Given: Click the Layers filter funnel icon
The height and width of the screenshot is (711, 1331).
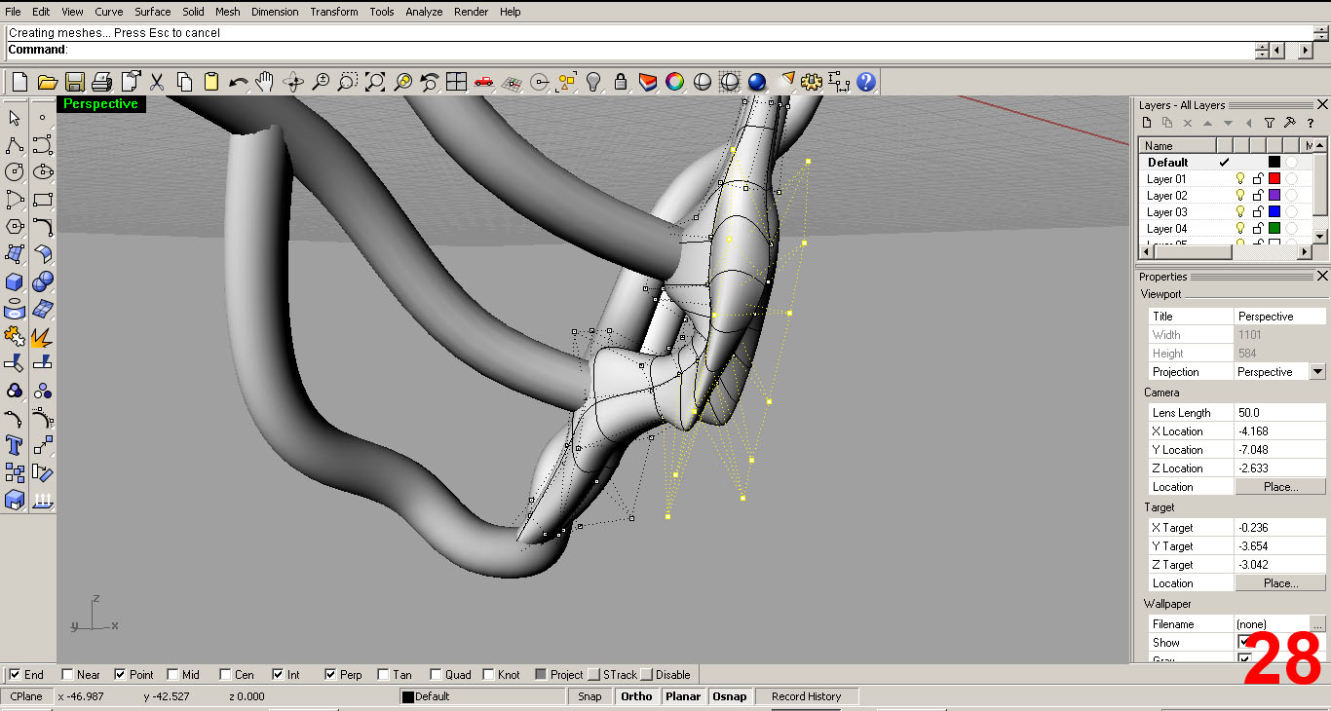Looking at the screenshot, I should pyautogui.click(x=1269, y=123).
